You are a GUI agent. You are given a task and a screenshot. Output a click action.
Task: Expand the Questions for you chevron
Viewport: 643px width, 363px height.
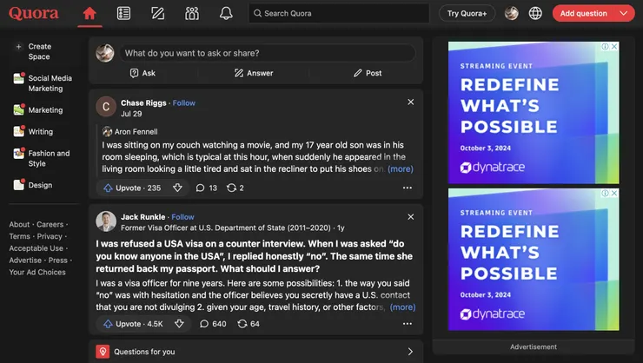410,352
